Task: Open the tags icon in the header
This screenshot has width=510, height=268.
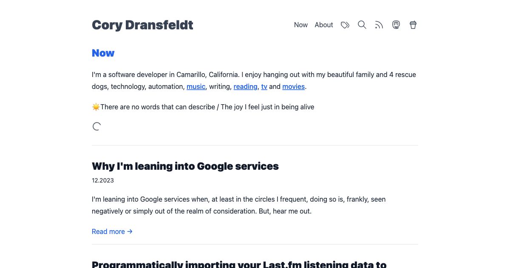Action: 345,25
